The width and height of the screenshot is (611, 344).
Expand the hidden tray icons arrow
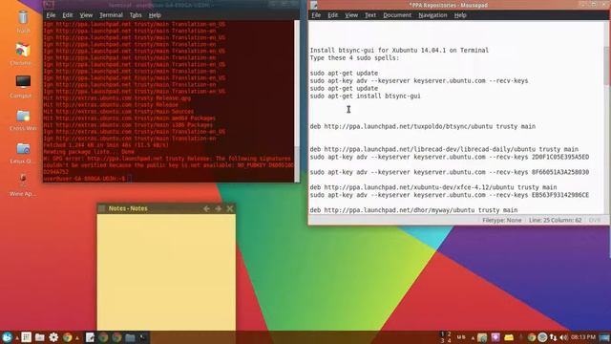(474, 337)
